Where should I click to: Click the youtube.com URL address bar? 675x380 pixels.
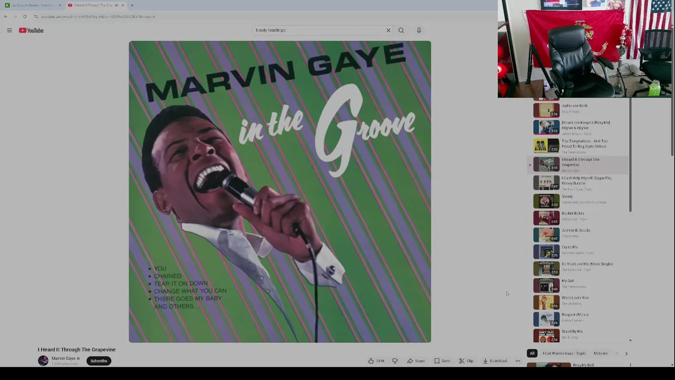98,16
